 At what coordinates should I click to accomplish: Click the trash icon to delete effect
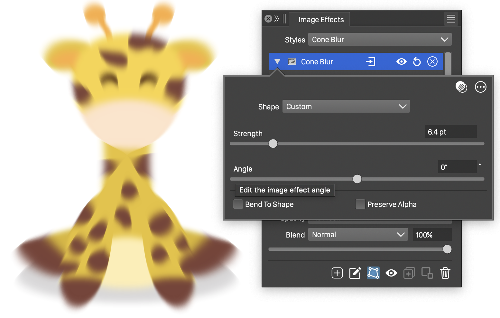445,273
